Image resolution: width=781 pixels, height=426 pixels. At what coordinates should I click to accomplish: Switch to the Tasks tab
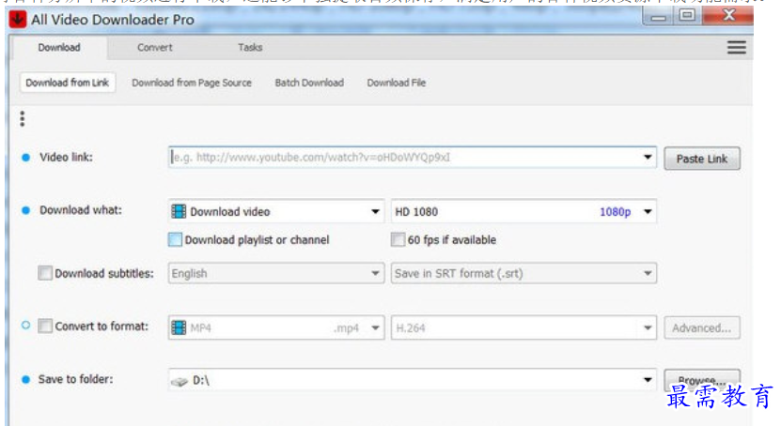click(250, 48)
